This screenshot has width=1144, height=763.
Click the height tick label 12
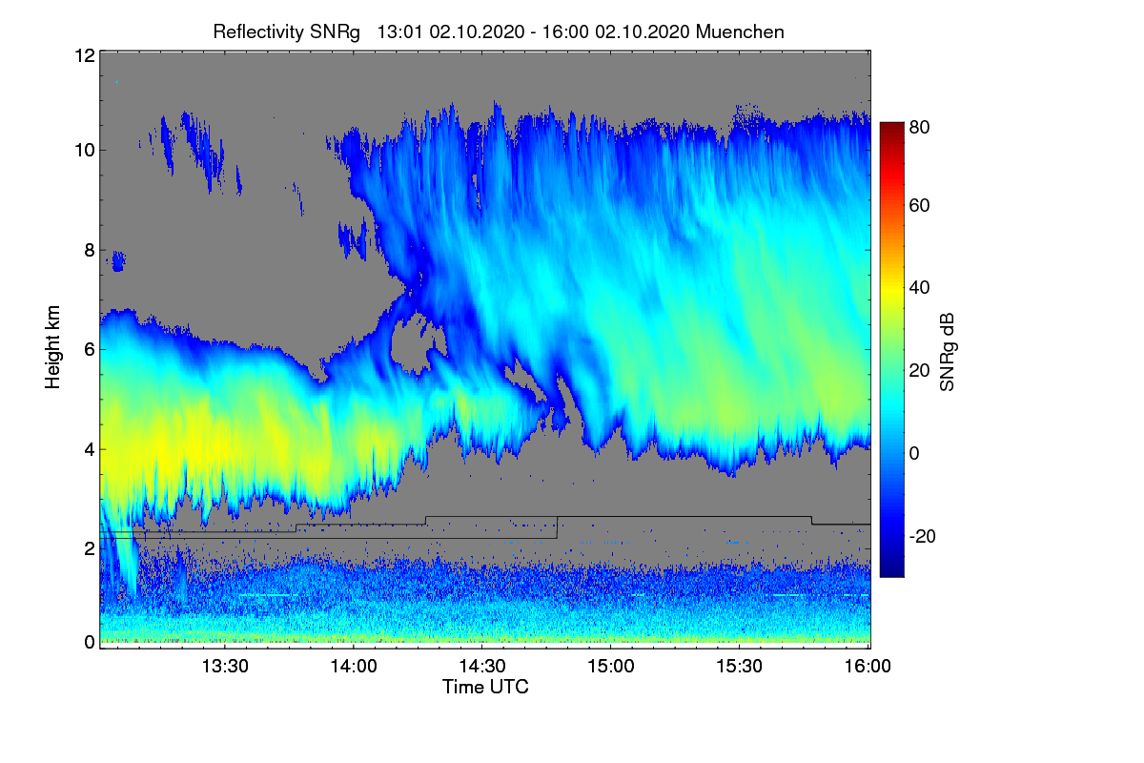tap(84, 55)
